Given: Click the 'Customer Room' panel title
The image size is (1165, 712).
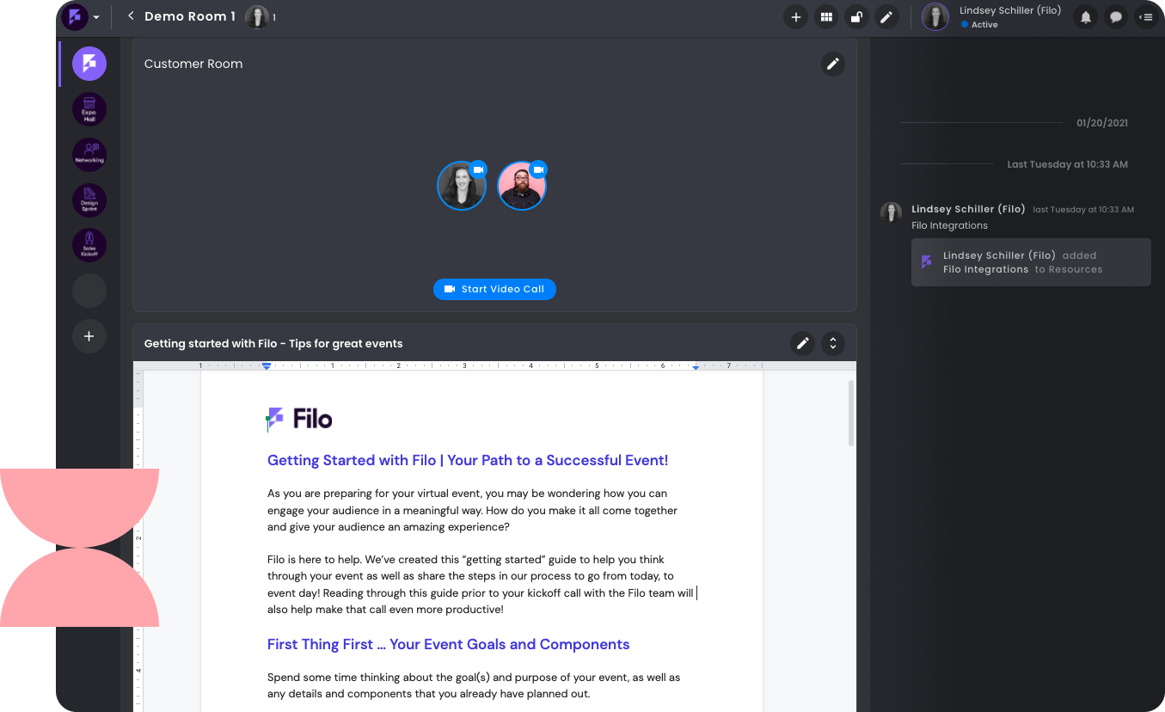Looking at the screenshot, I should tap(193, 64).
